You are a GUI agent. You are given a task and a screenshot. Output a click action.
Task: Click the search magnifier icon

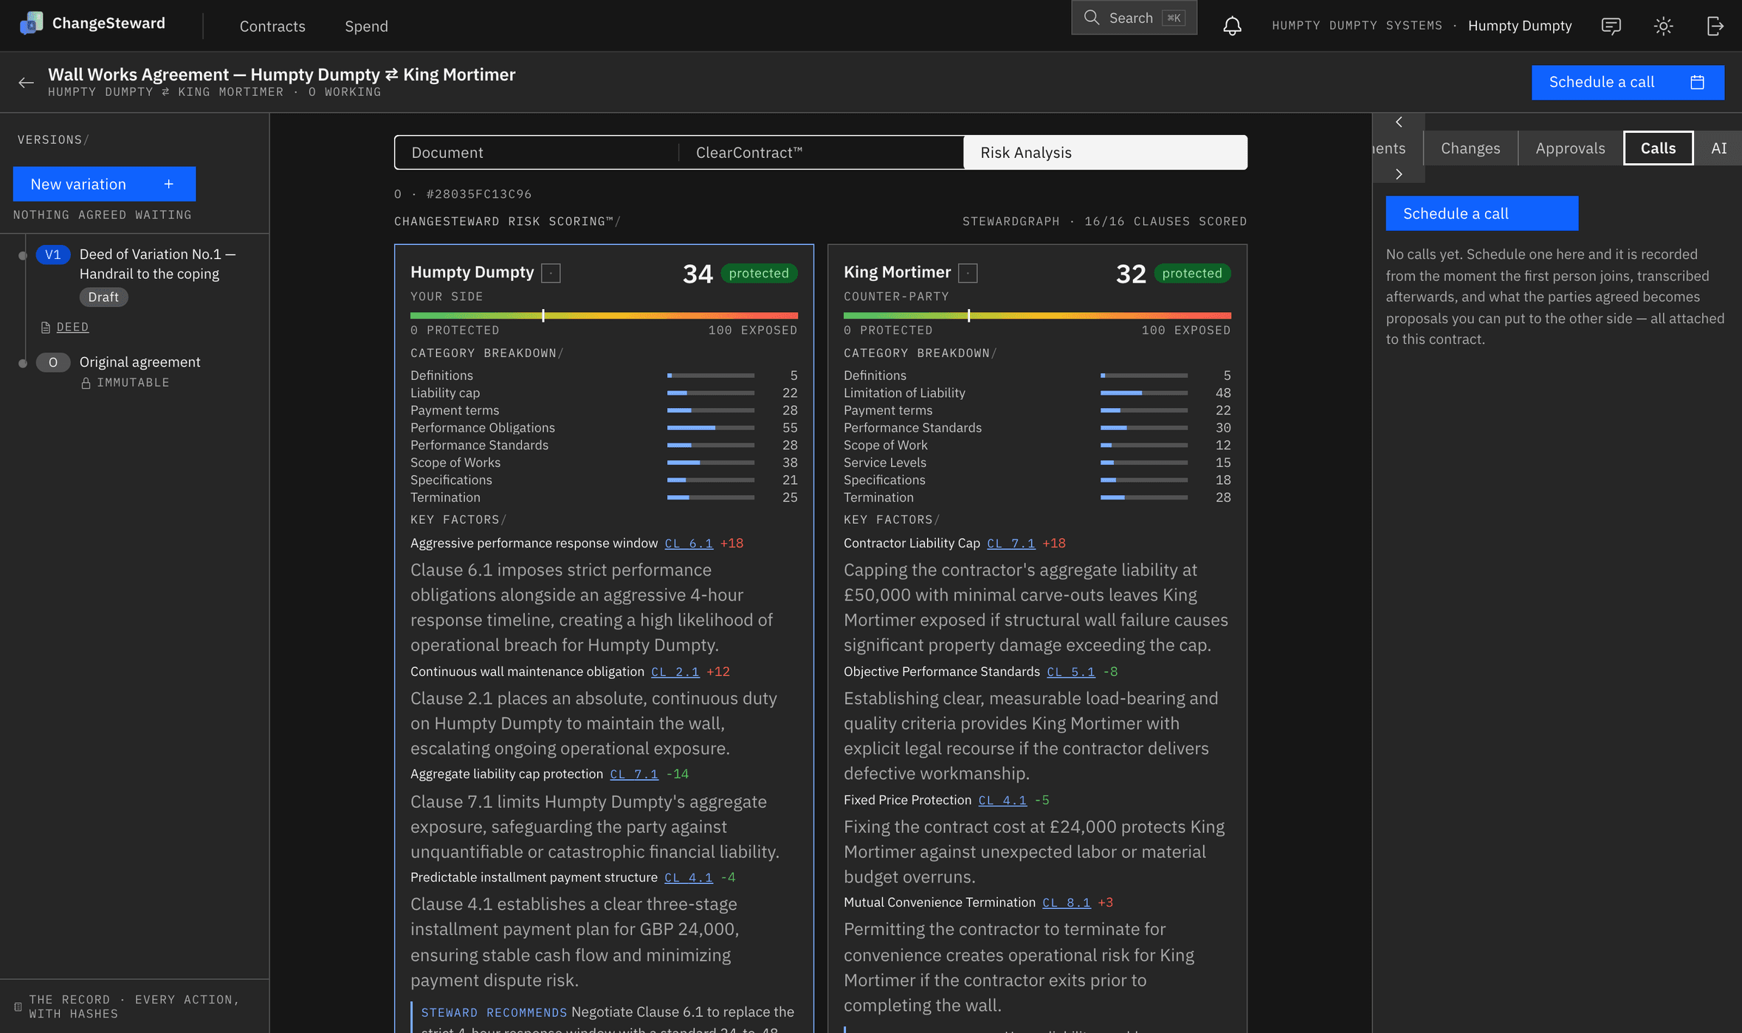coord(1091,18)
